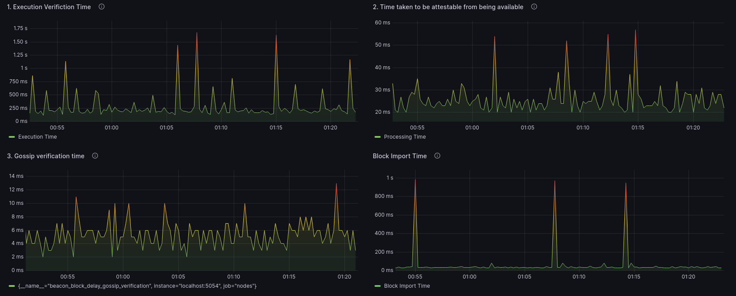
Task: Click the 00:55 time label in Gossip verification panel
Action: [x=68, y=277]
